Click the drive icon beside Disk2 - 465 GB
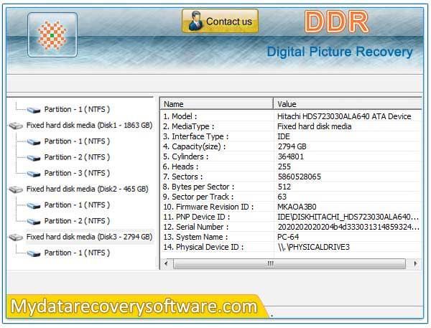The height and width of the screenshot is (328, 431). [16, 189]
